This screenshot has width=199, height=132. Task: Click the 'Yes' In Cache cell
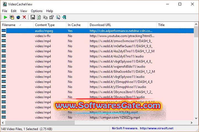point(70,31)
